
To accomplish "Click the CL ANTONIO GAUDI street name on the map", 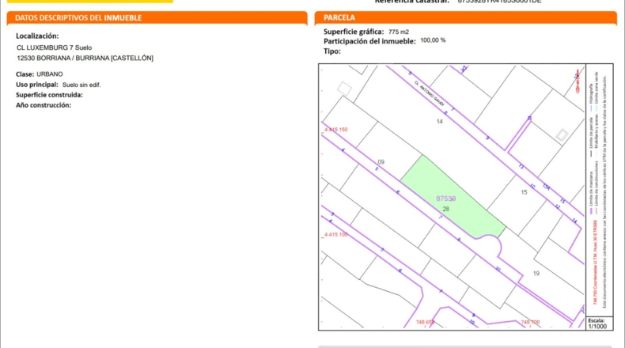I will click(x=429, y=93).
